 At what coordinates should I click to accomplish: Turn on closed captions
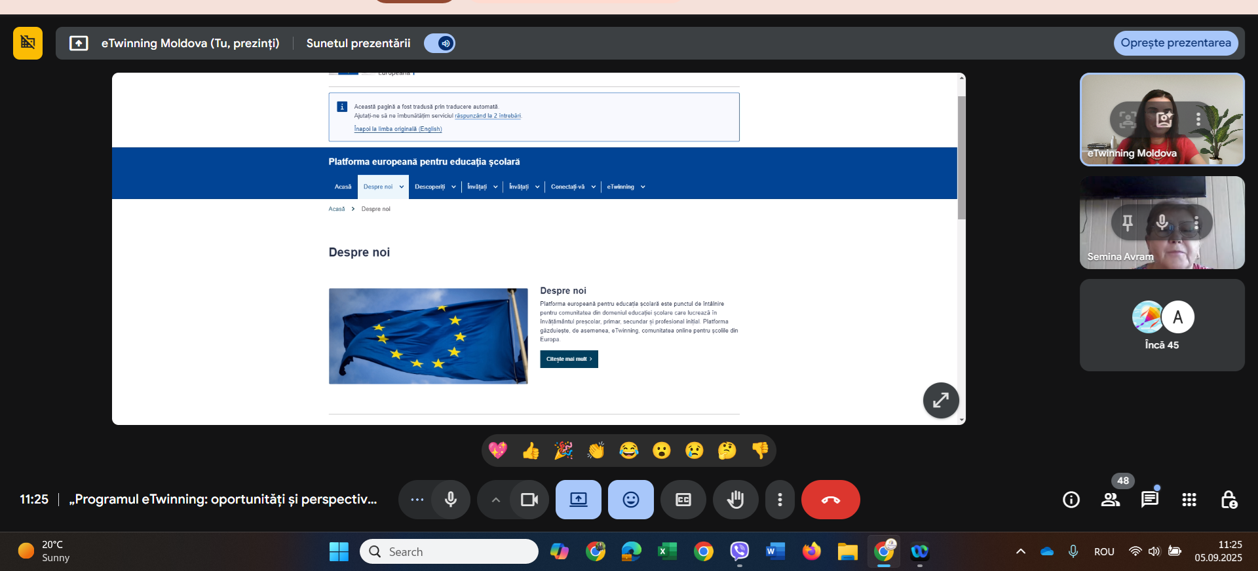pyautogui.click(x=683, y=500)
